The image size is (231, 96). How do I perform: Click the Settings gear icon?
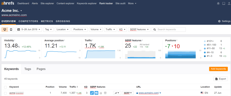tap(219, 21)
